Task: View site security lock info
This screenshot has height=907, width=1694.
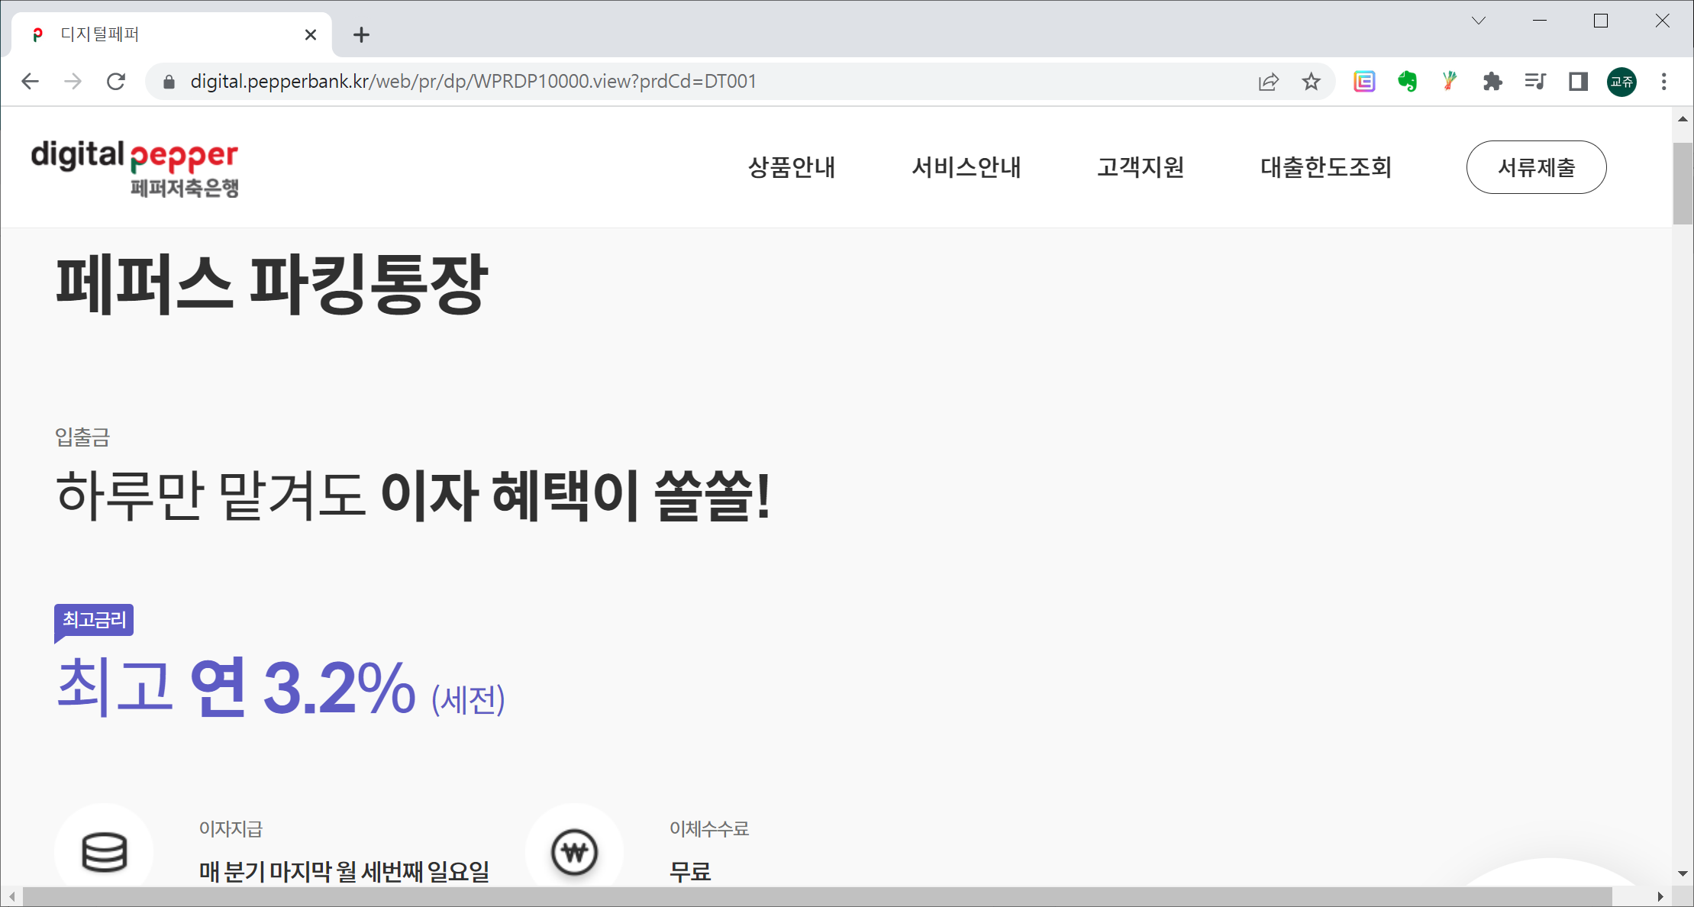Action: 169,82
